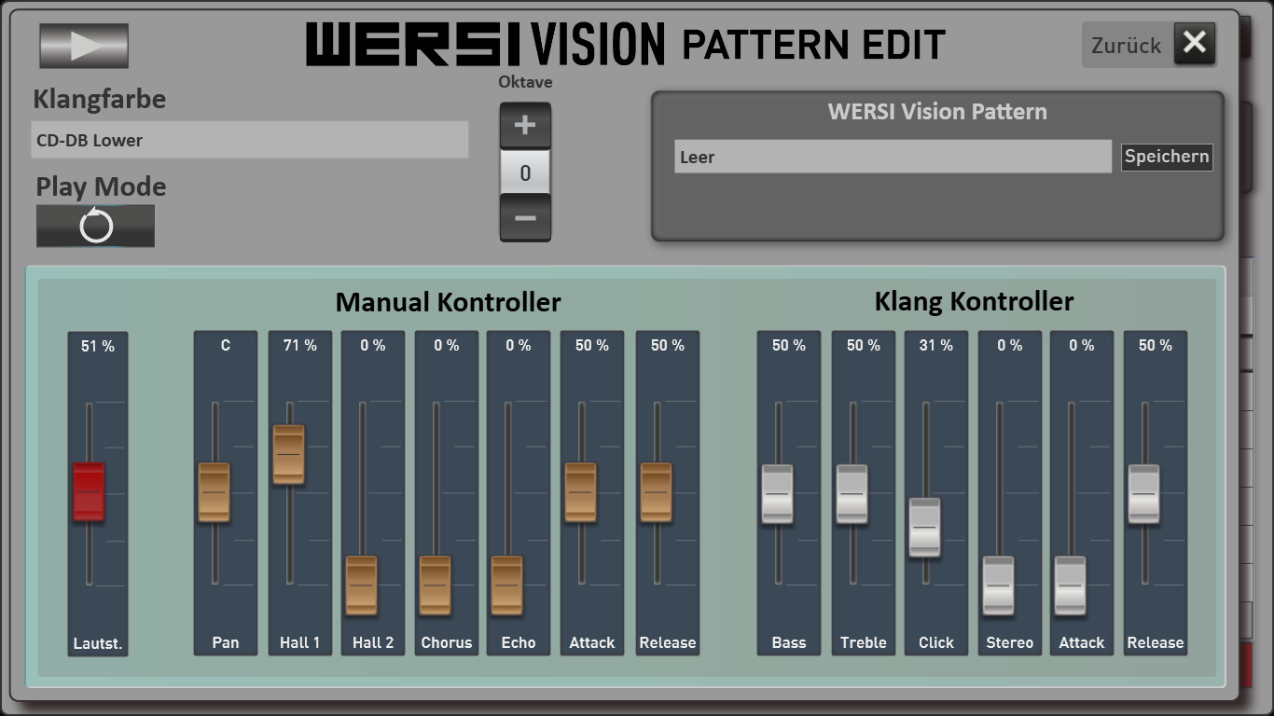Click the Treble fader handle
Image resolution: width=1274 pixels, height=716 pixels.
pos(852,493)
